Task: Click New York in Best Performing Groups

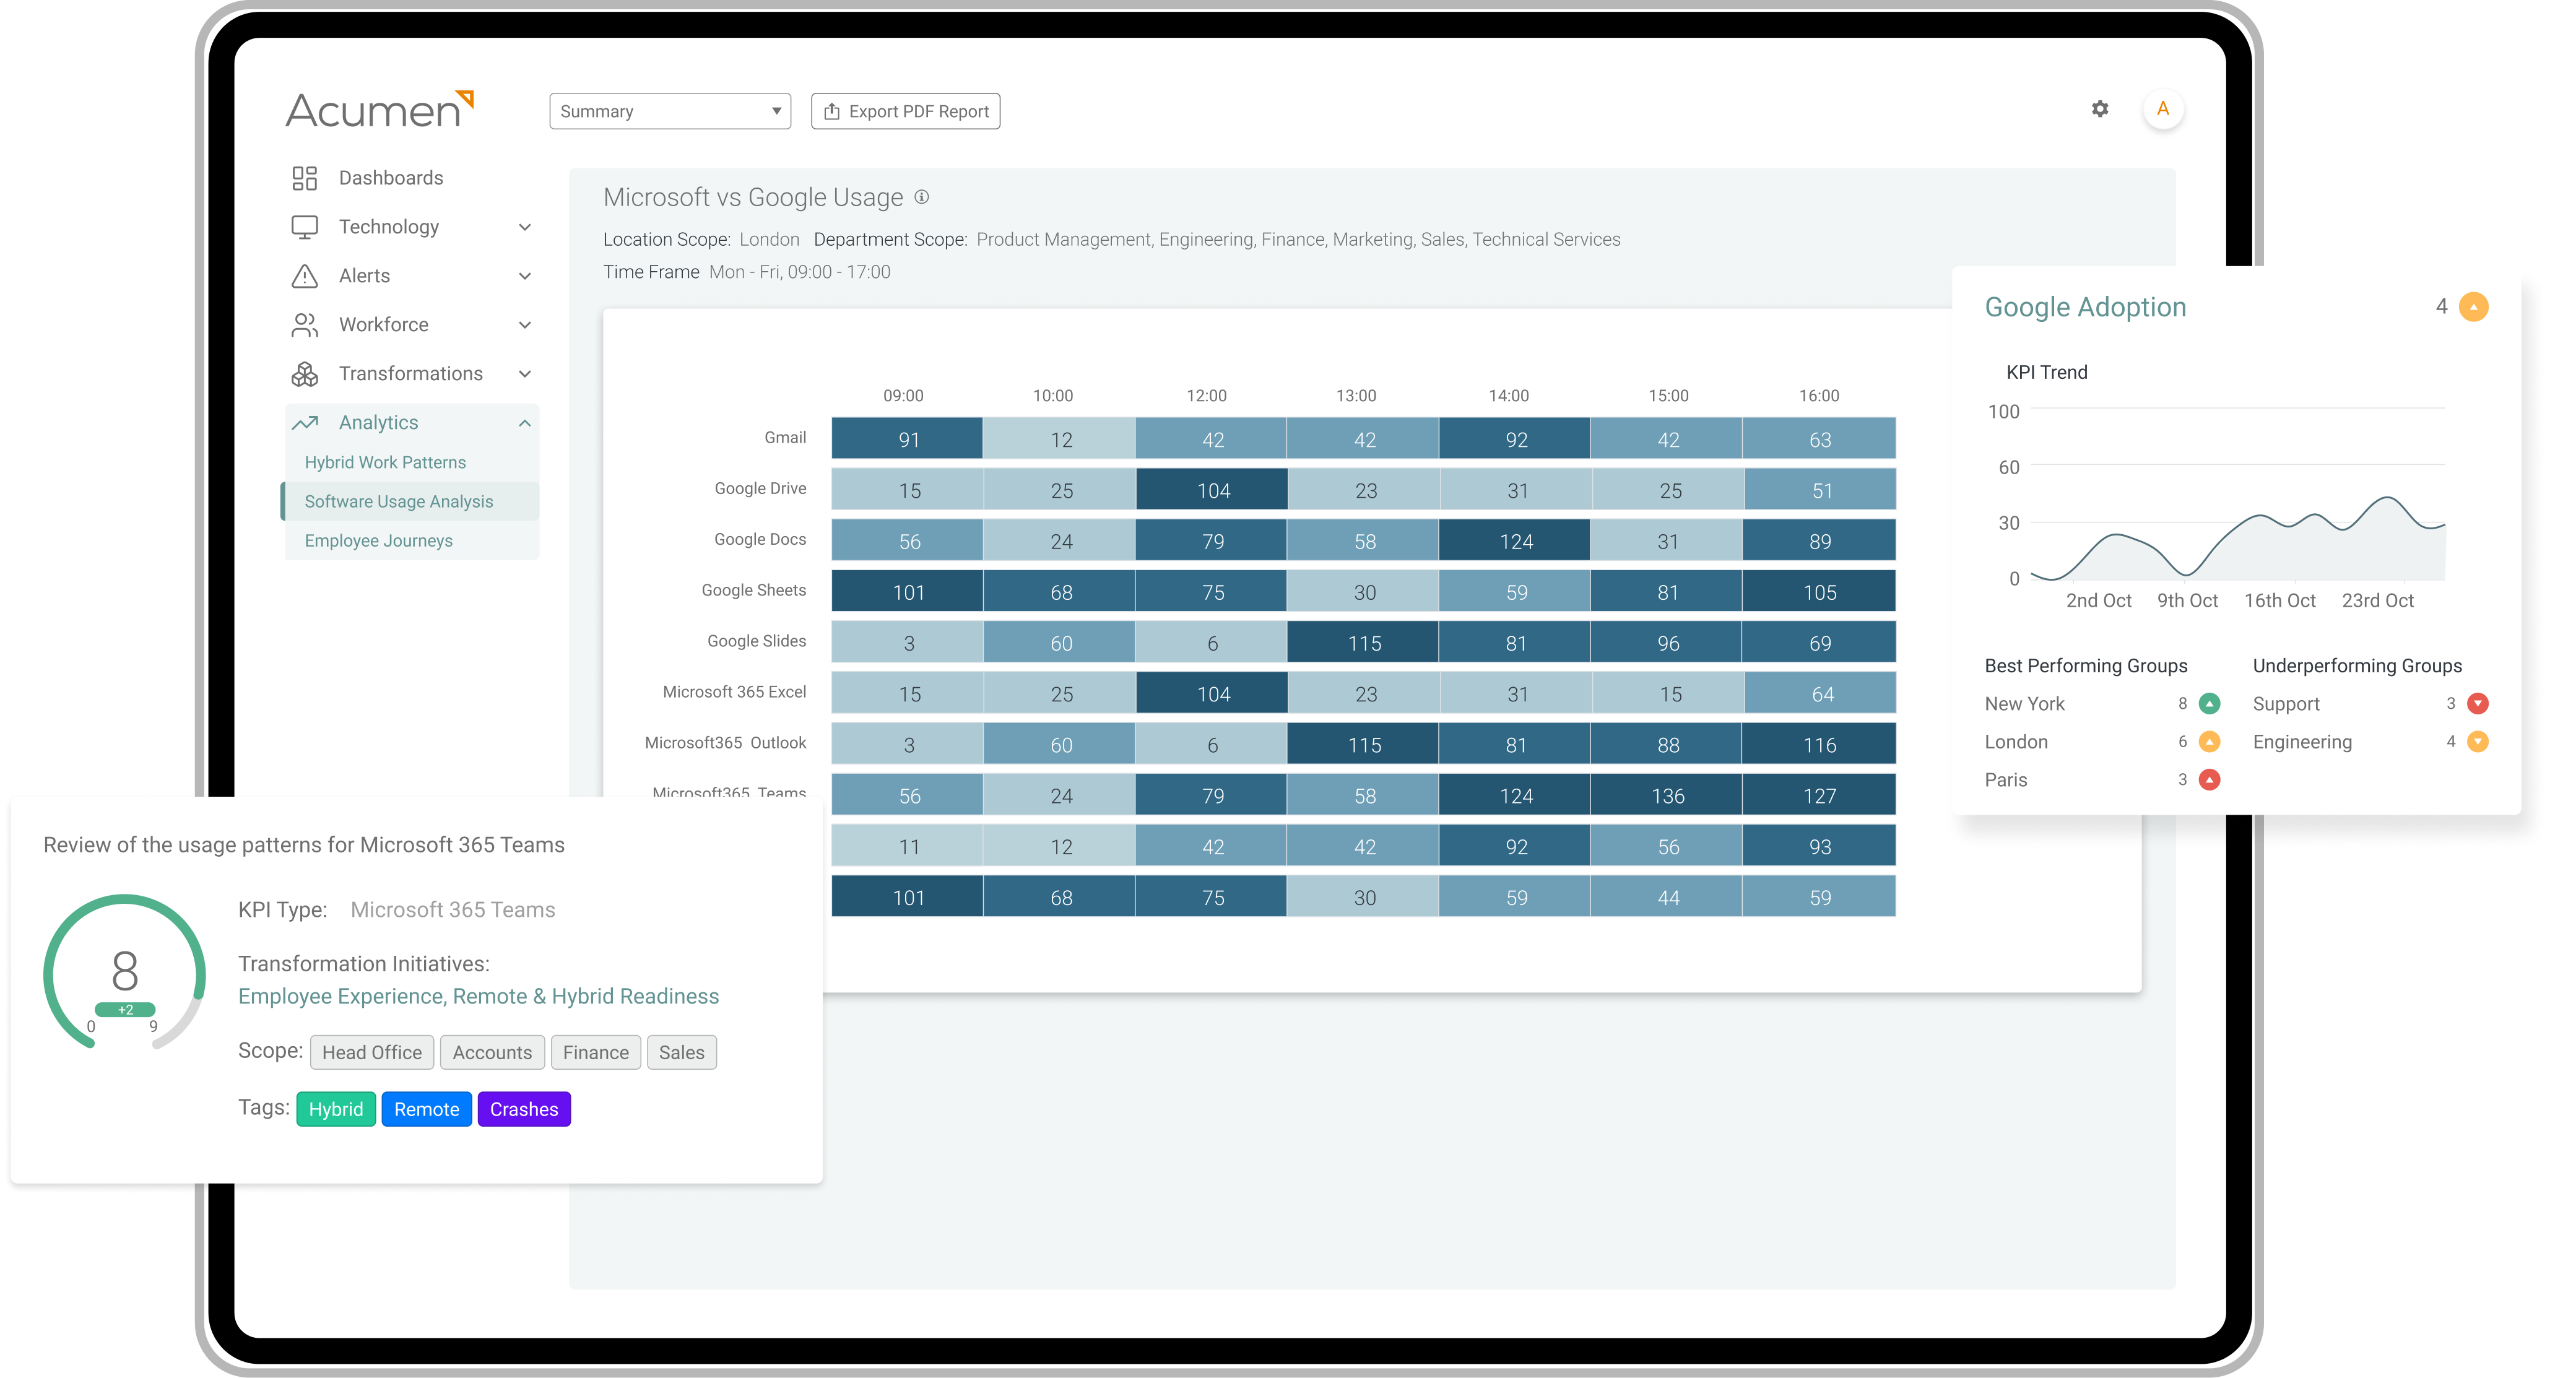Action: click(x=2024, y=704)
